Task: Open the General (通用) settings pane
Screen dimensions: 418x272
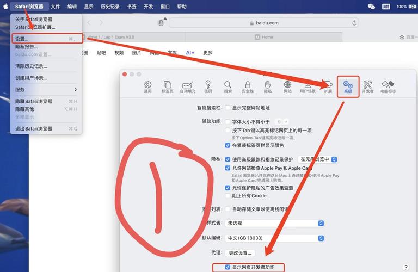Action: (x=147, y=87)
